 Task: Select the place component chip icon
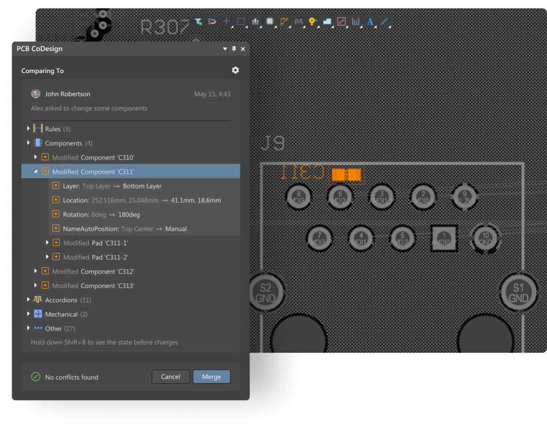[x=270, y=22]
